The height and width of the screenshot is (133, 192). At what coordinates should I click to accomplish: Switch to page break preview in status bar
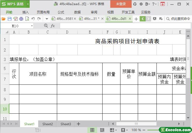pos(102,130)
